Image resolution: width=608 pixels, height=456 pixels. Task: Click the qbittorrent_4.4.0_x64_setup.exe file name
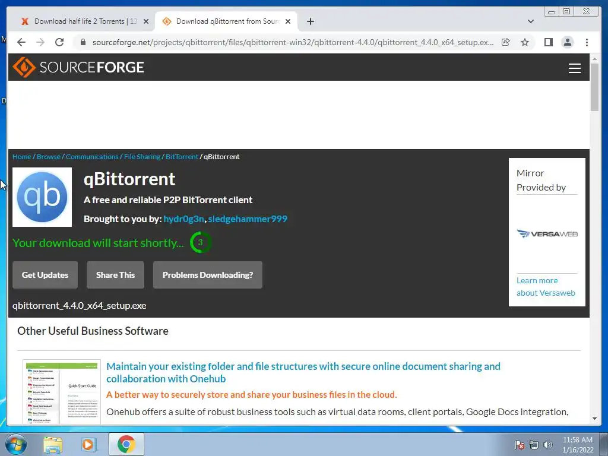[x=79, y=306]
